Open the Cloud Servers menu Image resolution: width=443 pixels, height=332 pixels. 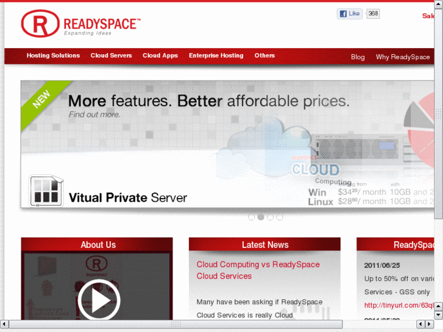(x=111, y=55)
